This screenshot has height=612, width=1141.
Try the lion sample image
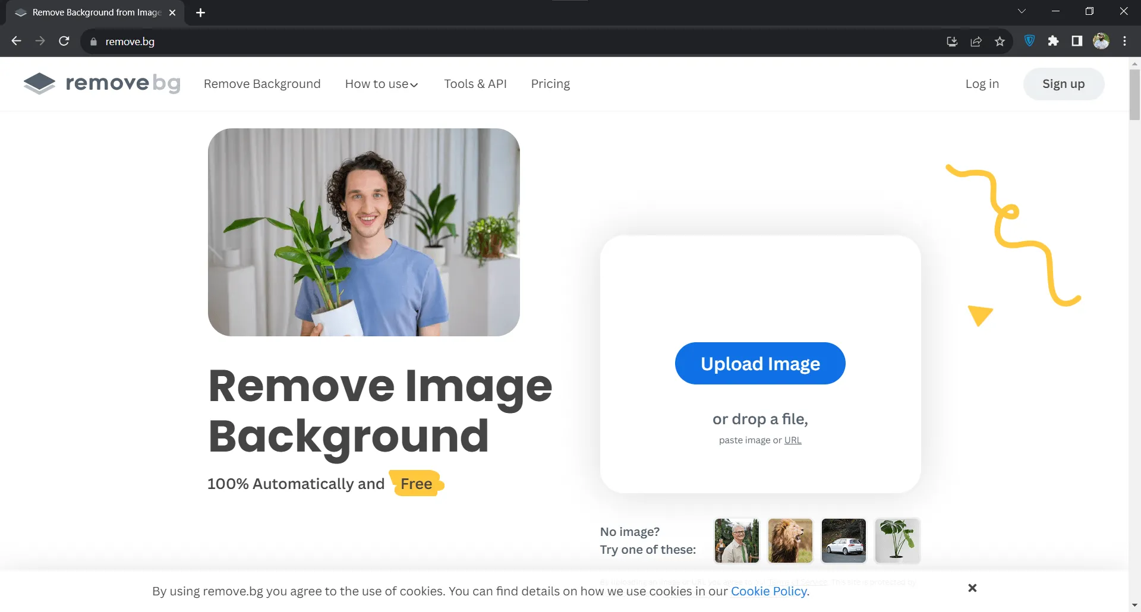click(790, 541)
